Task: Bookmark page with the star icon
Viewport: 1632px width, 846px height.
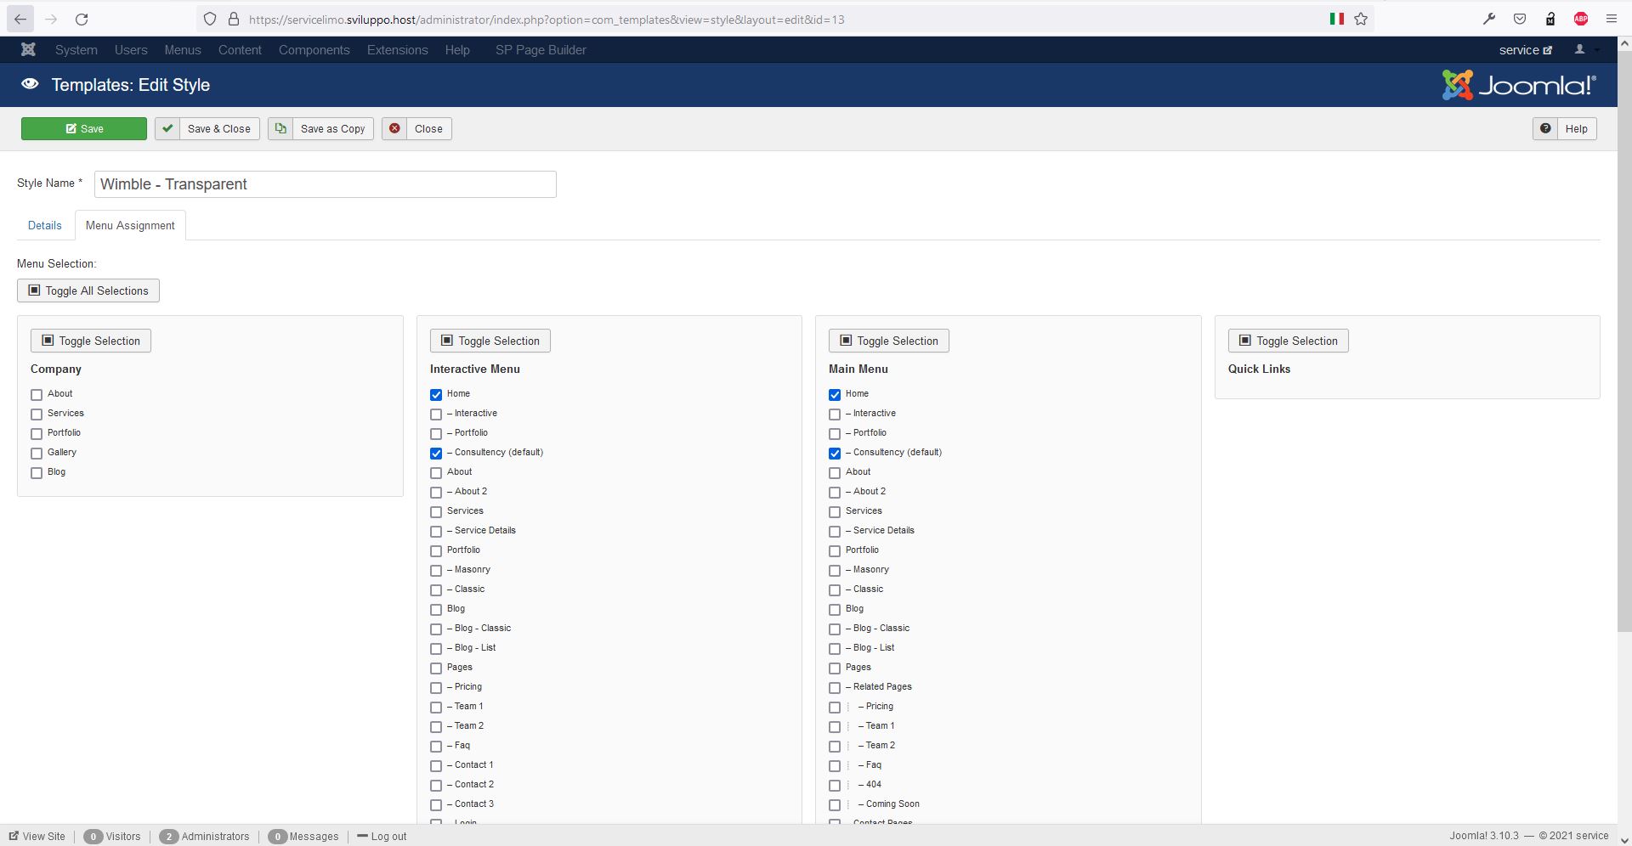Action: (x=1361, y=20)
